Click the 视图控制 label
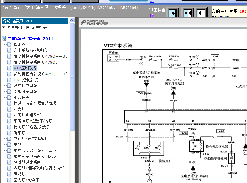247x183 pixels. pyautogui.click(x=158, y=10)
